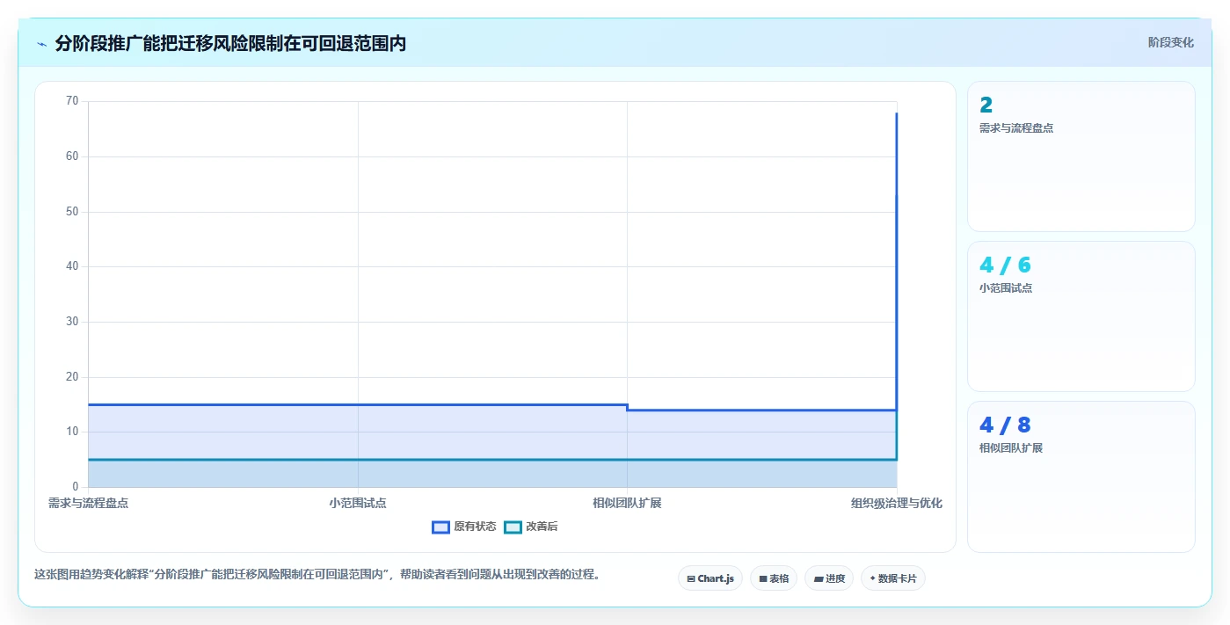Click the Chart.js tag icon
This screenshot has height=625, width=1230.
[x=691, y=578]
